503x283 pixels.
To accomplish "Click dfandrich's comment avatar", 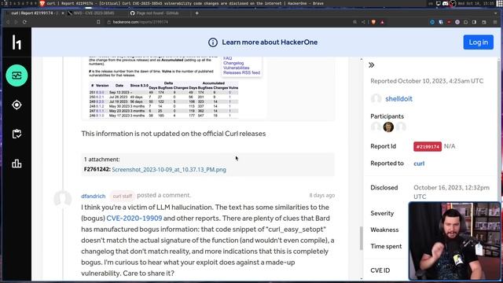I will [x=63, y=198].
